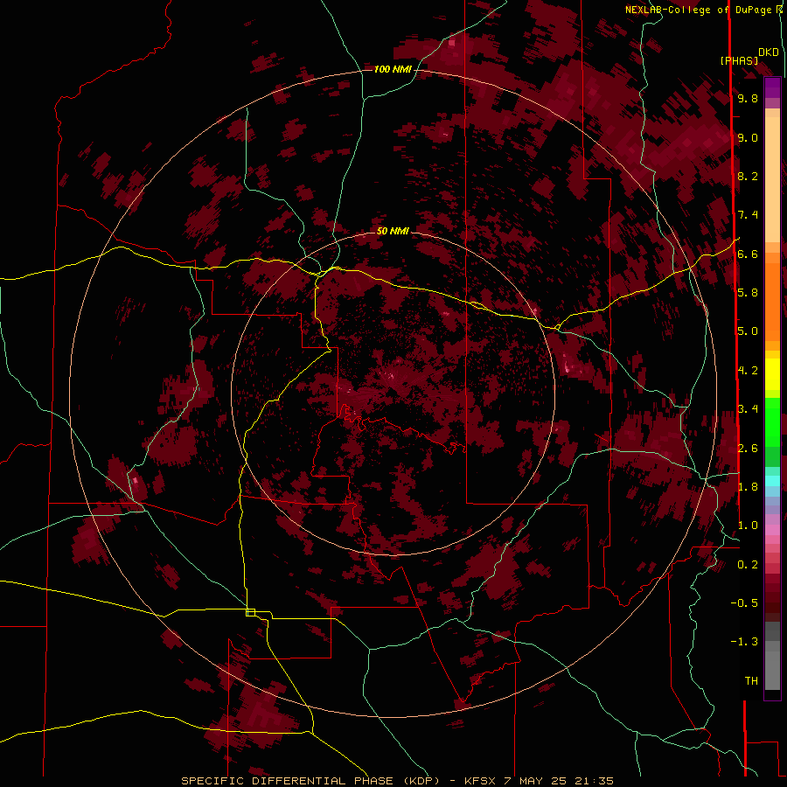The width and height of the screenshot is (787, 787).
Task: Click the 8.2 value on color scale
Action: pyautogui.click(x=748, y=176)
